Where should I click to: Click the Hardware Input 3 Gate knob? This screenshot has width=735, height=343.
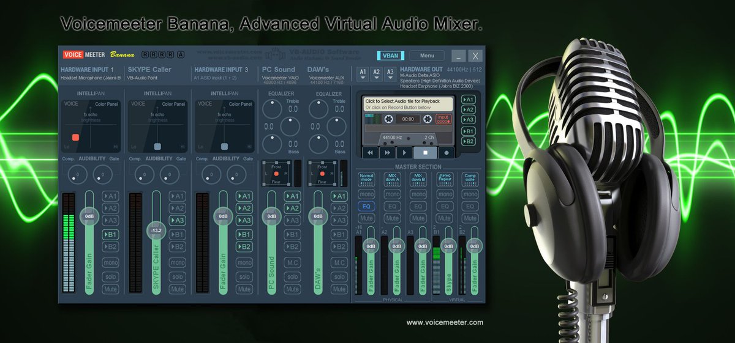point(236,175)
